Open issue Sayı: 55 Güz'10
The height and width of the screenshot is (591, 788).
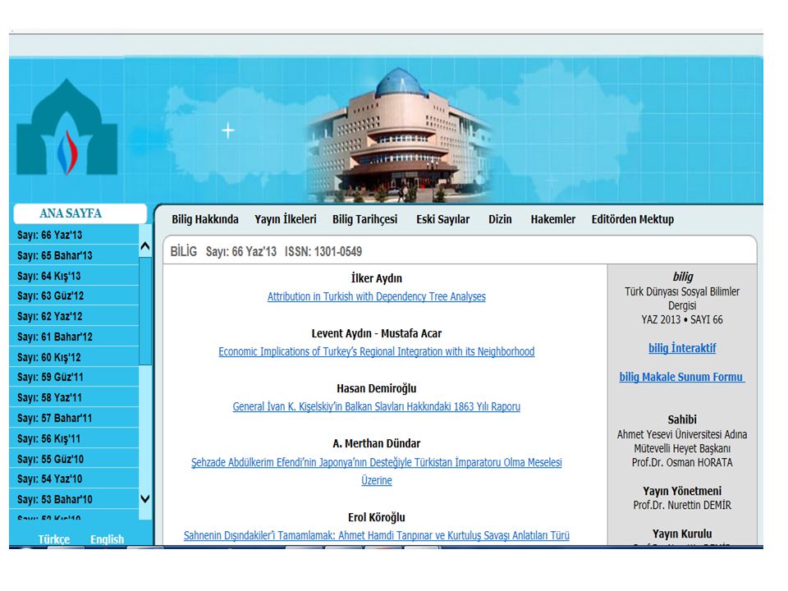click(x=74, y=459)
